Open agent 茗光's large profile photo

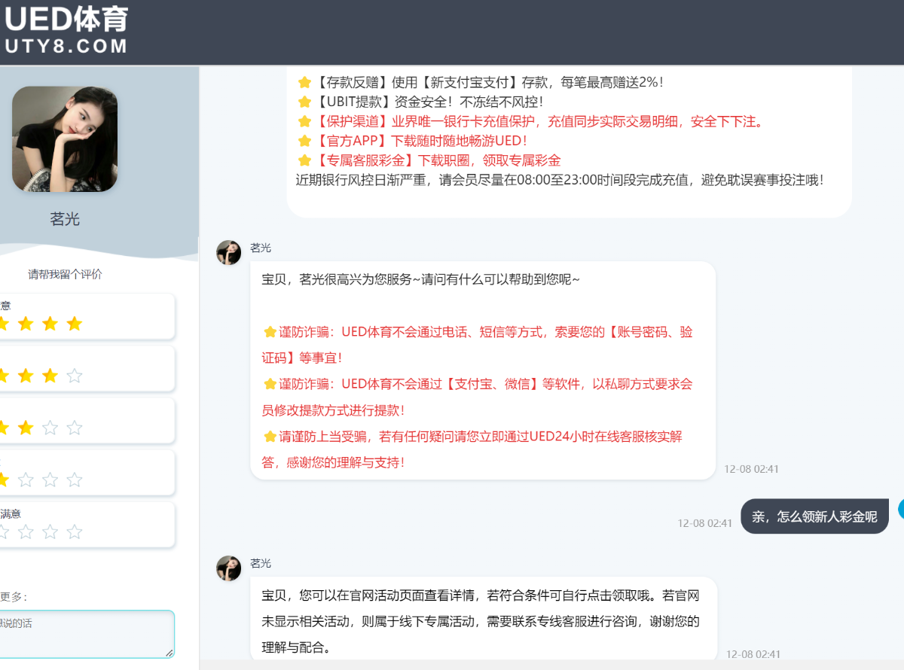click(65, 139)
